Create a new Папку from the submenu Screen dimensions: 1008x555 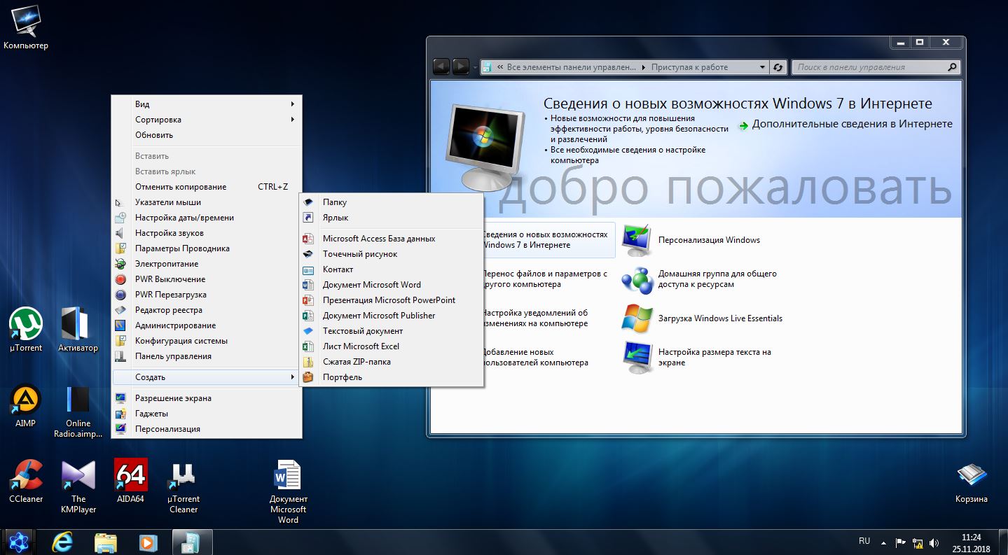(392, 202)
